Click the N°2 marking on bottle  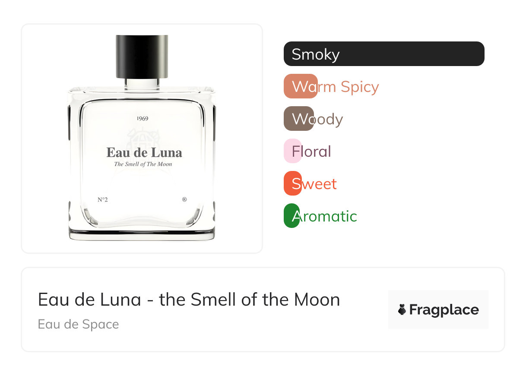pyautogui.click(x=102, y=199)
